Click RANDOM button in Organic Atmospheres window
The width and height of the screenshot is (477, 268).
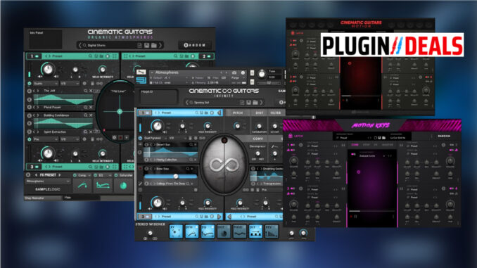195,45
